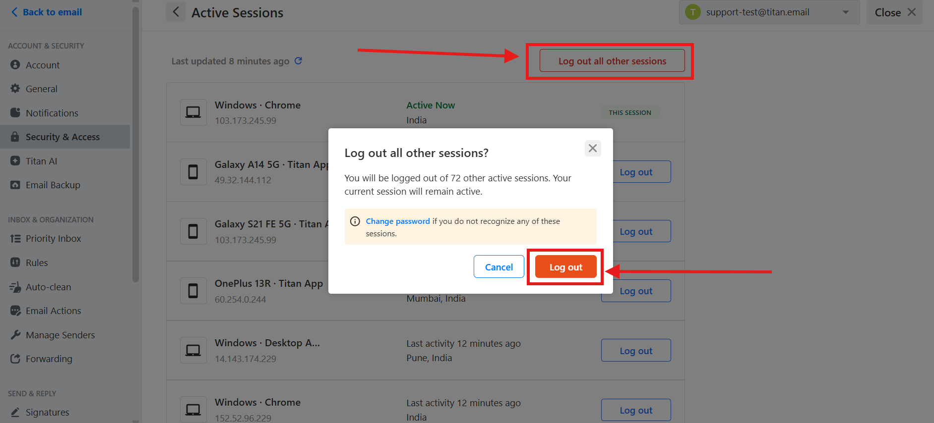
Task: Click the refresh icon beside Last updated
Action: point(298,61)
